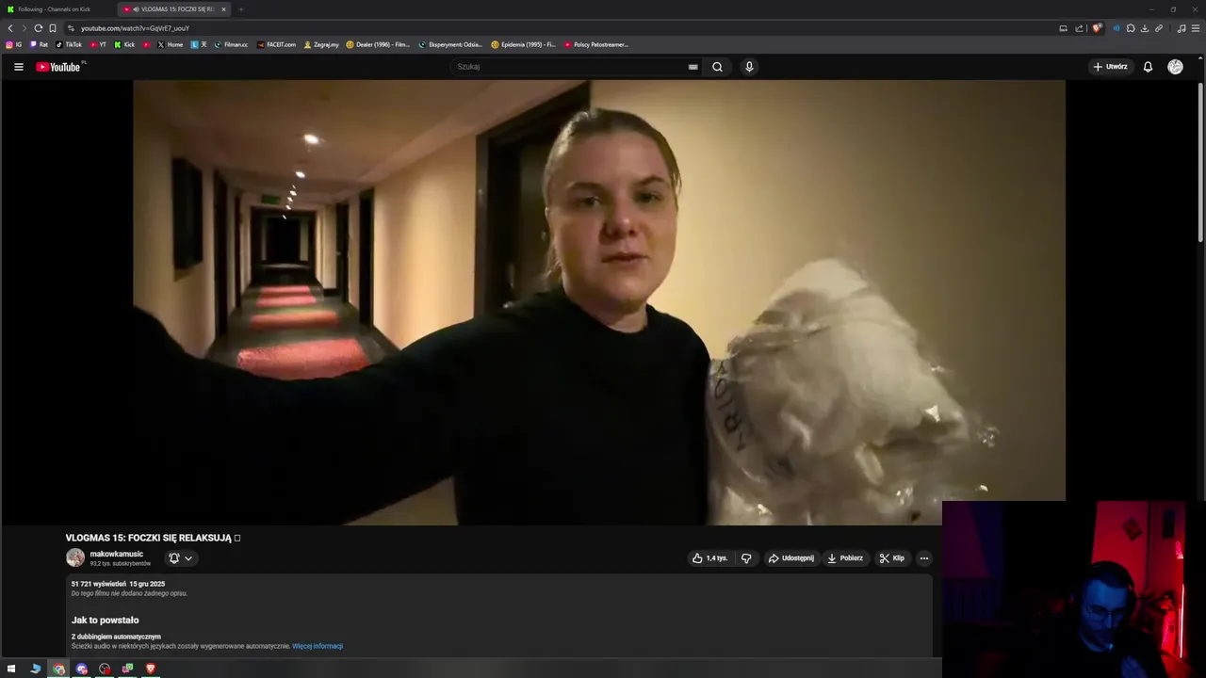Image resolution: width=1206 pixels, height=678 pixels.
Task: Open the Dealer (1996) bookmark
Action: 378,44
